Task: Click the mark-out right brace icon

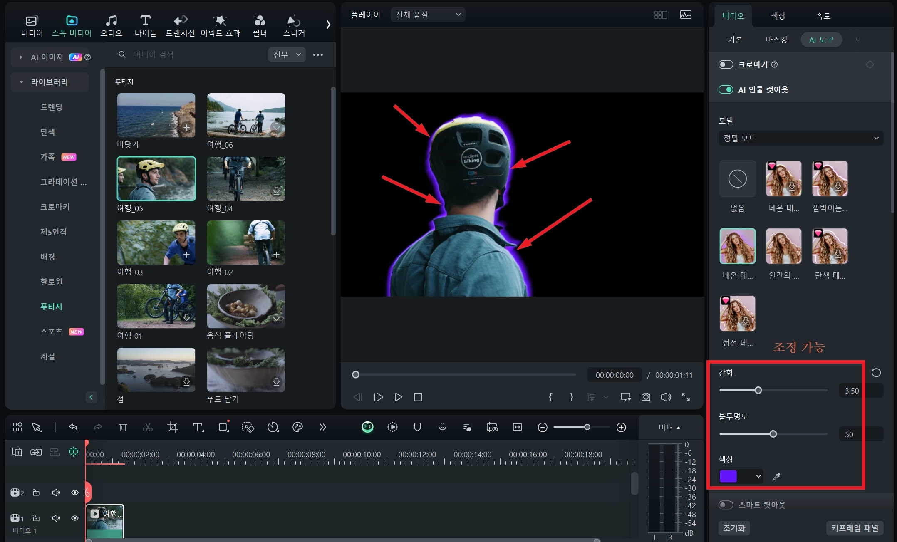Action: click(571, 397)
